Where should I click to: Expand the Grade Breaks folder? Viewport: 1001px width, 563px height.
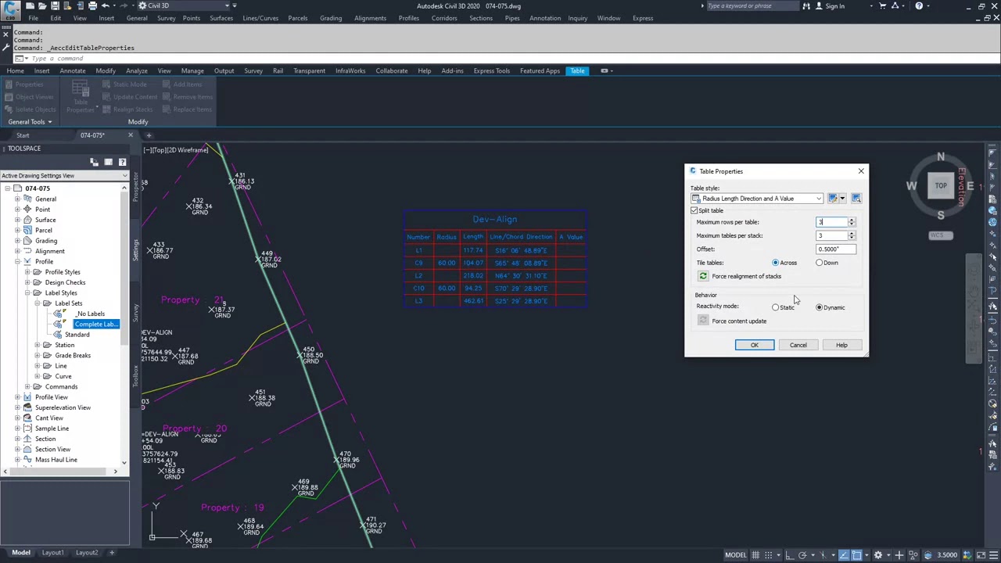(38, 355)
